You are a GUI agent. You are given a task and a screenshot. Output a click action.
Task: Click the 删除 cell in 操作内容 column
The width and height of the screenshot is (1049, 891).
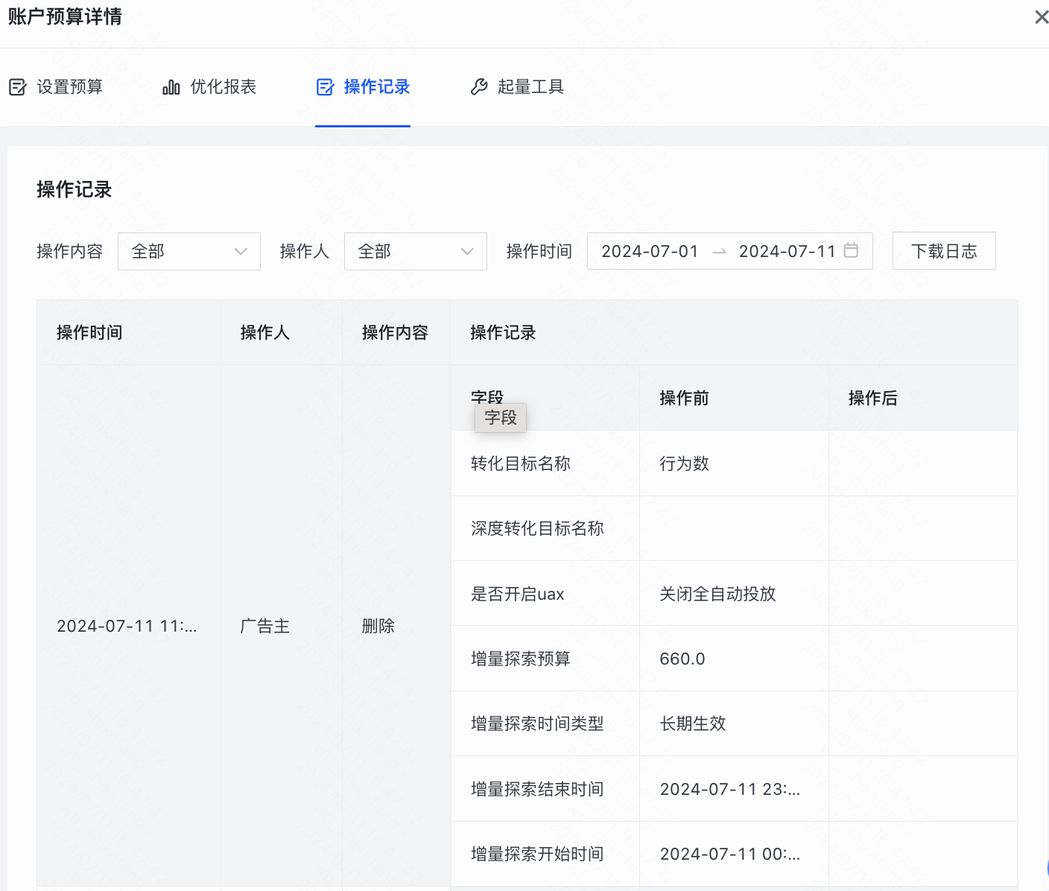pos(378,627)
